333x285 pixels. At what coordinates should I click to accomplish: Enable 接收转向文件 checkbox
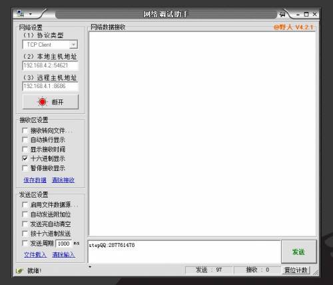click(25, 130)
